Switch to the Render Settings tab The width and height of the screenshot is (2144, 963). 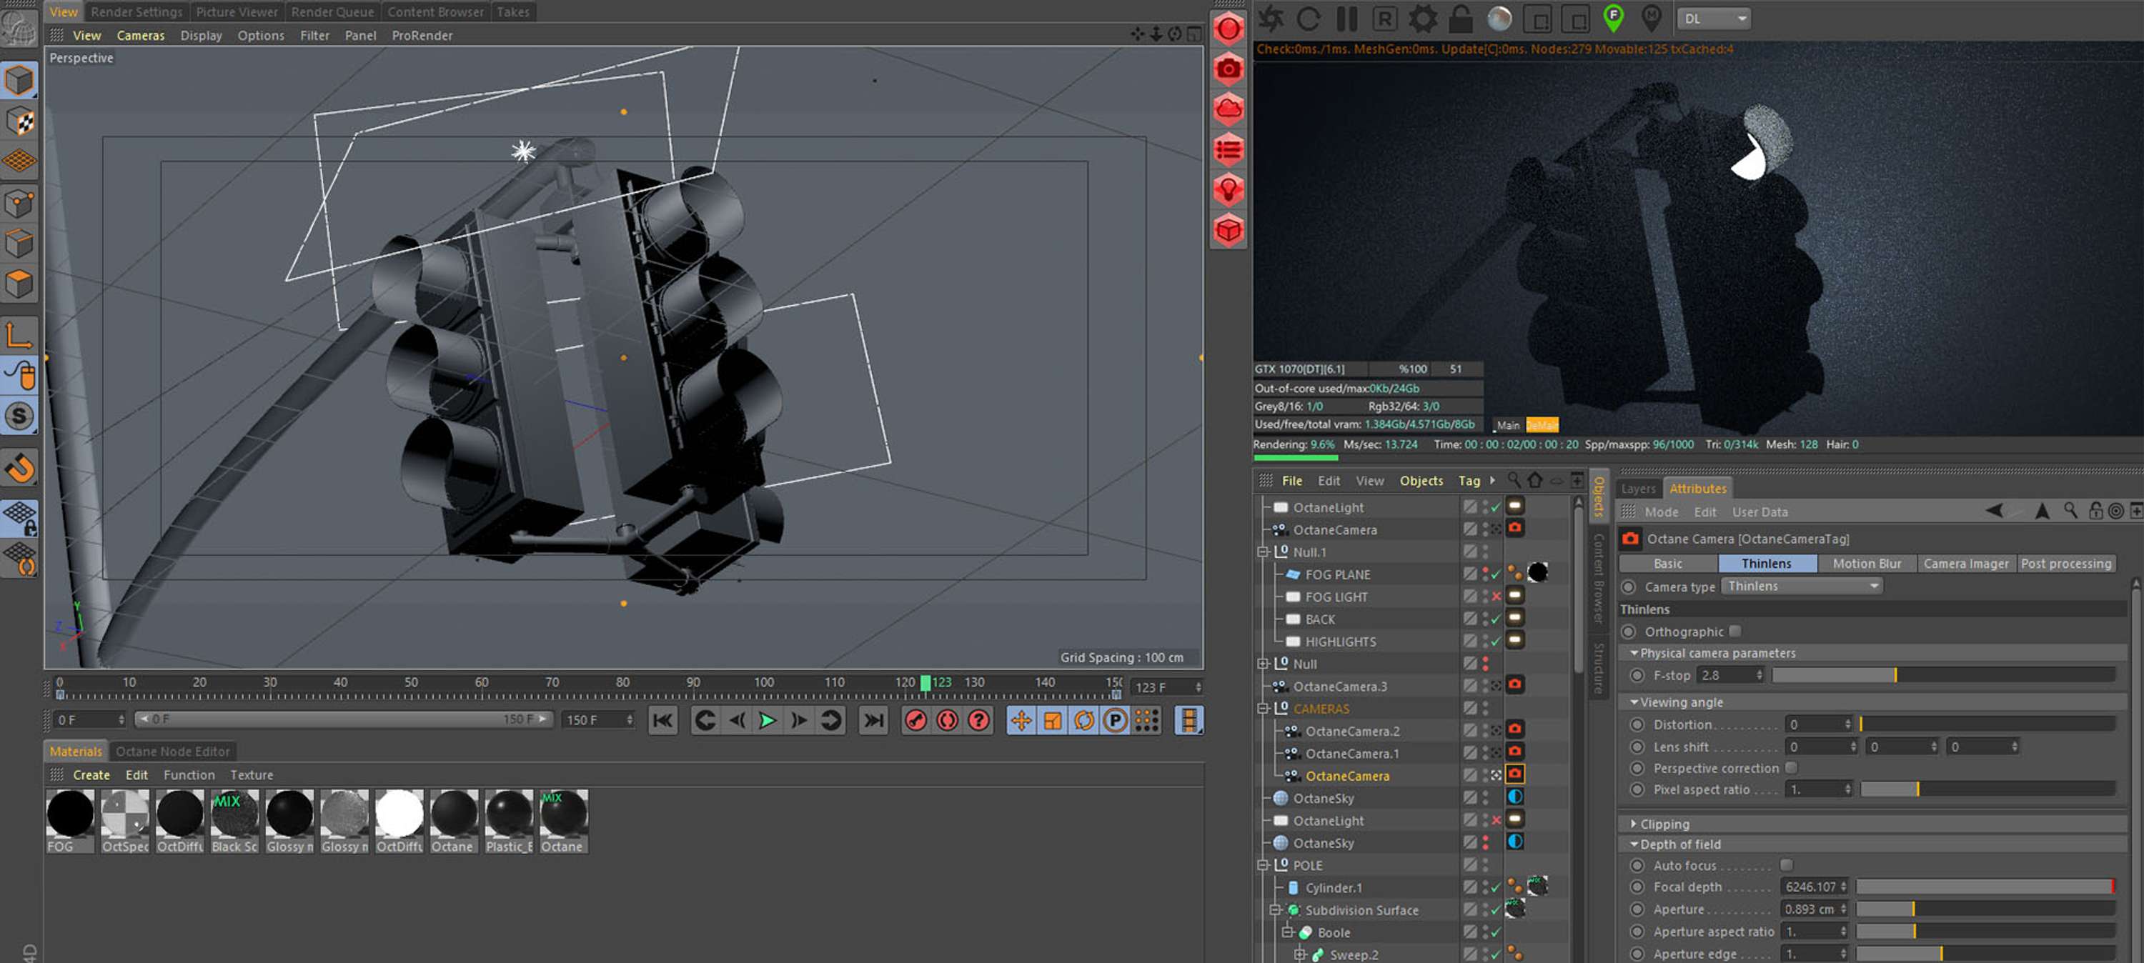pyautogui.click(x=137, y=11)
